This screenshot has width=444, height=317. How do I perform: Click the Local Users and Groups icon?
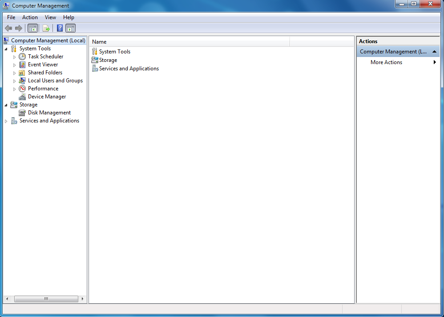pos(22,81)
